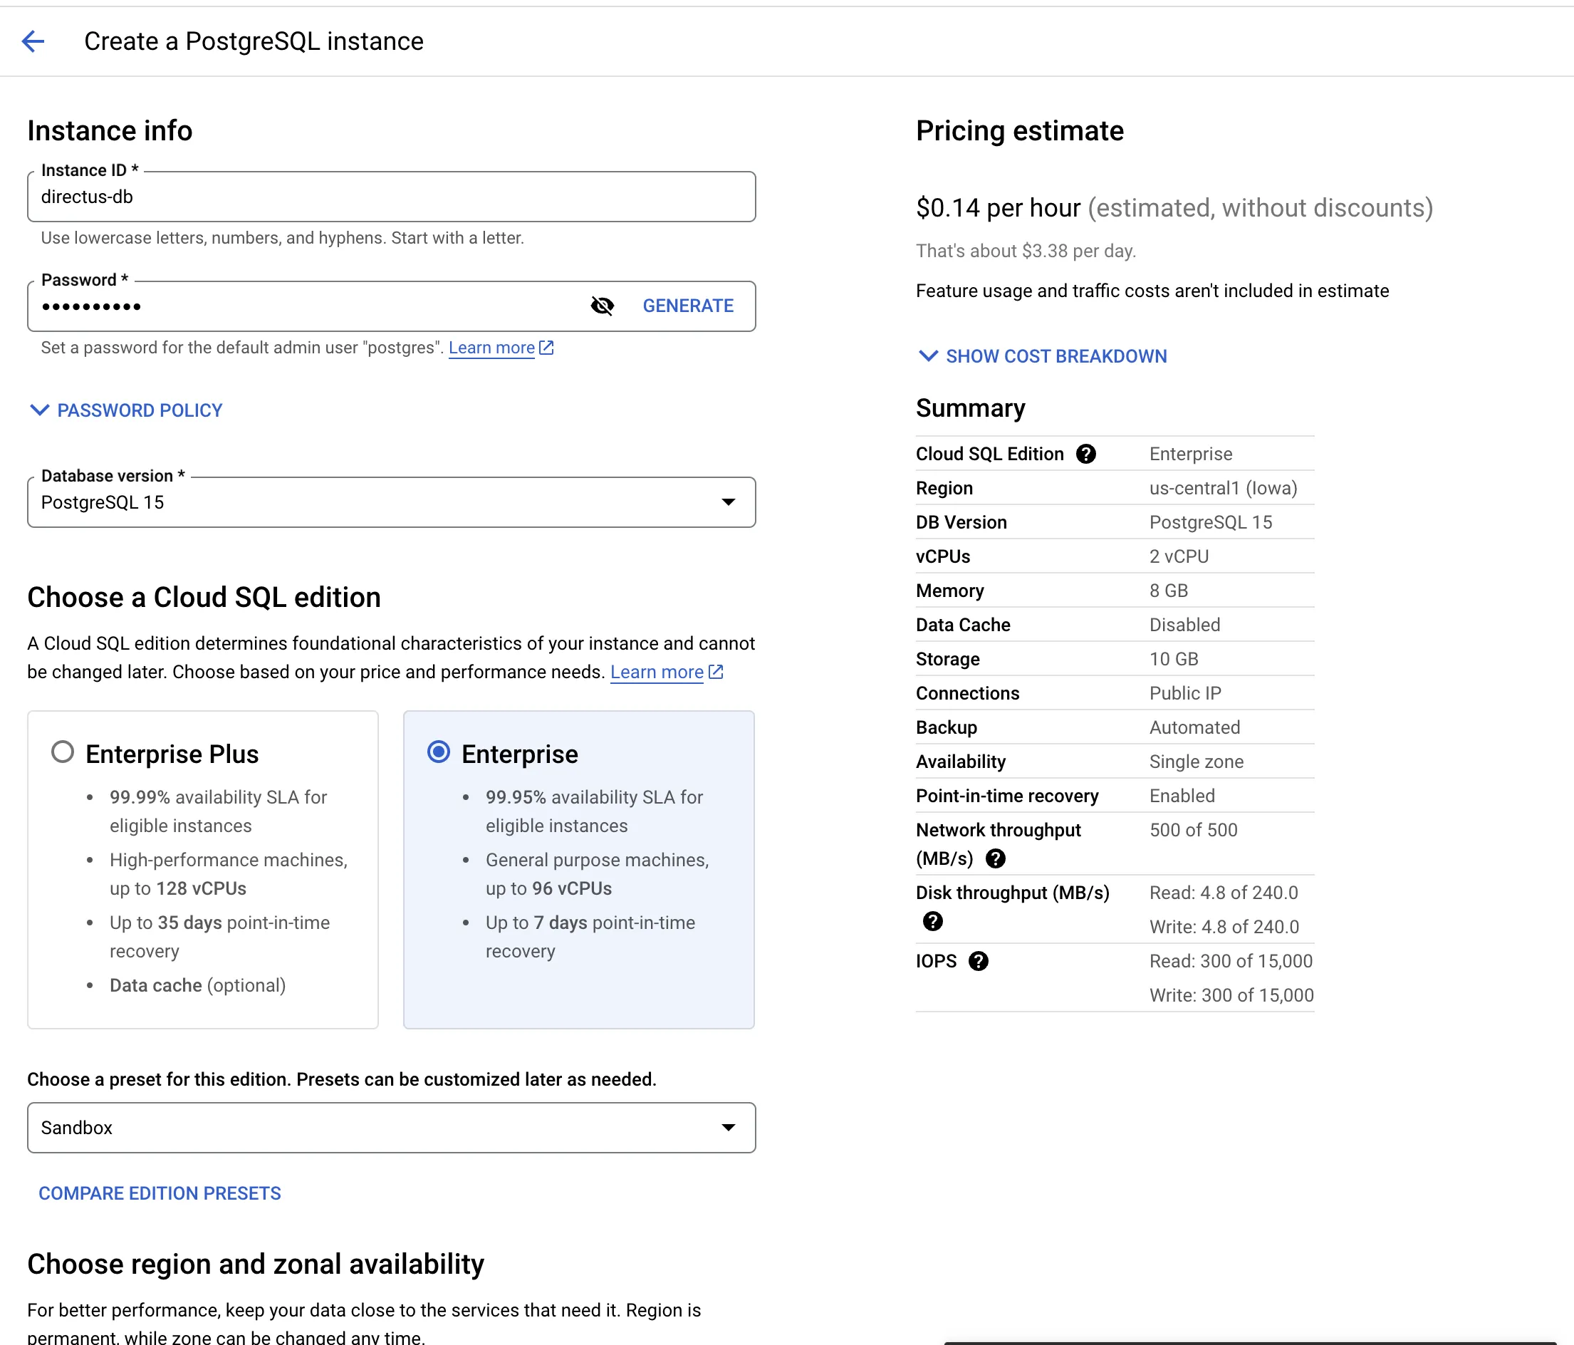Open the Disk throughput help tooltip

[x=932, y=922]
